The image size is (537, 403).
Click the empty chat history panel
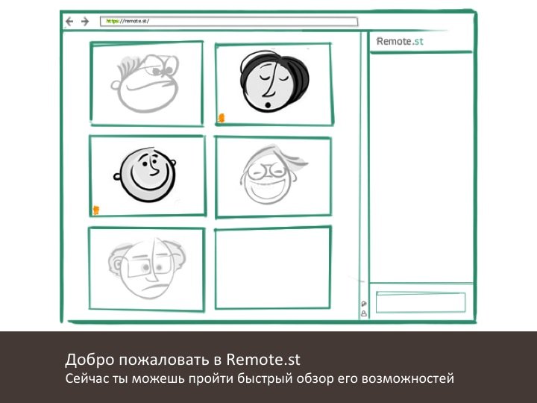(x=421, y=164)
